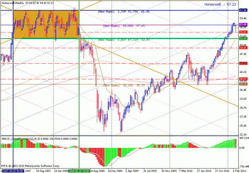Click the 15 Nov 2009 date label
The width and height of the screenshot is (249, 173).
click(x=169, y=171)
